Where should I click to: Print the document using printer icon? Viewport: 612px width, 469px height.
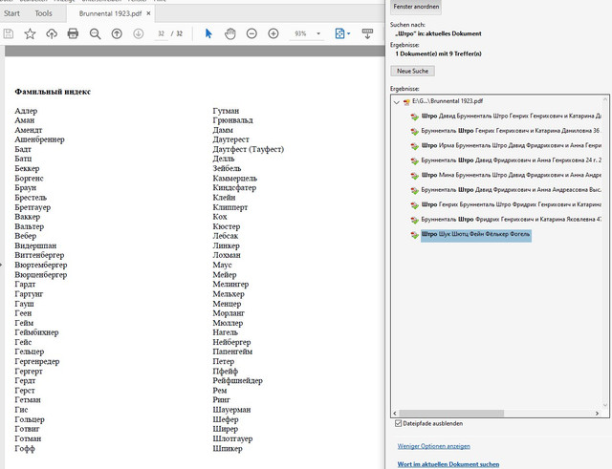tap(73, 33)
